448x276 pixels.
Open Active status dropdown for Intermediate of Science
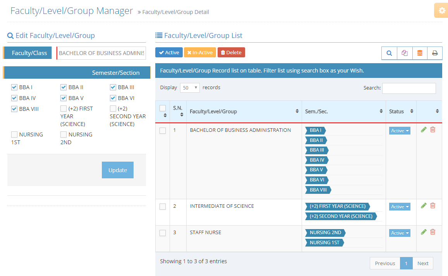click(400, 207)
